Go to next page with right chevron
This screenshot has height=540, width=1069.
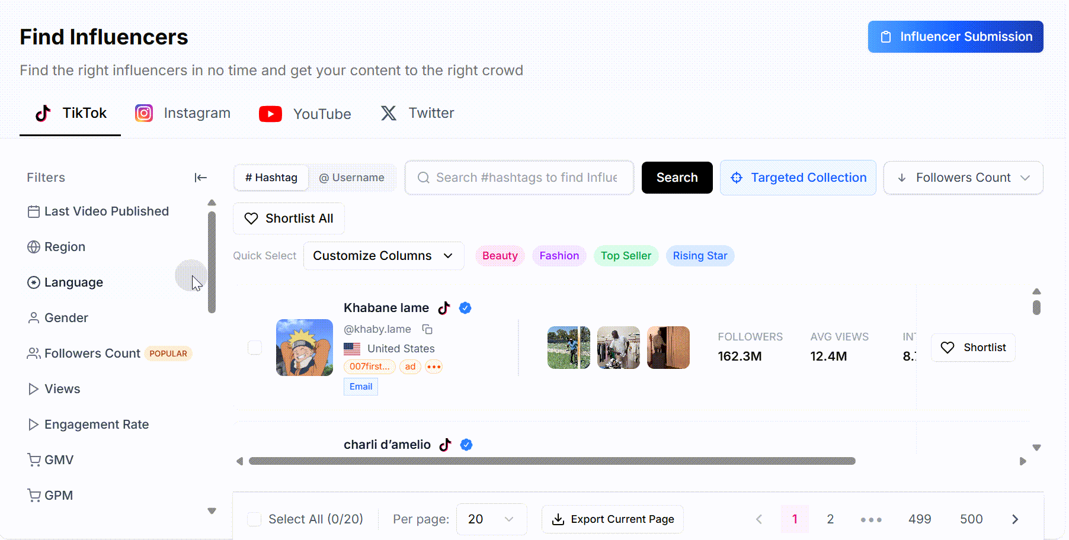pos(1015,519)
